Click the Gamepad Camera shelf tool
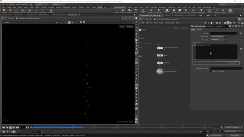The width and height of the screenshot is (244, 137). click(230, 11)
